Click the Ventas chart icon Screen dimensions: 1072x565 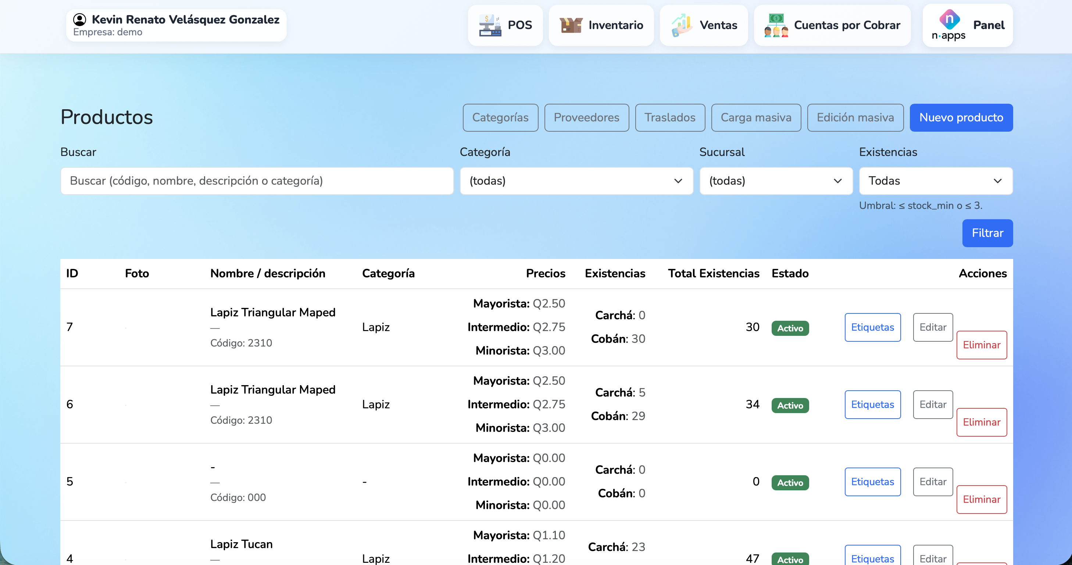682,25
